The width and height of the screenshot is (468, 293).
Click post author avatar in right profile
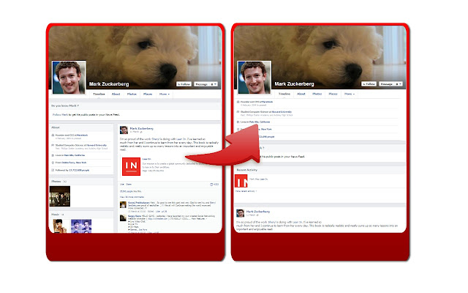pyautogui.click(x=241, y=213)
